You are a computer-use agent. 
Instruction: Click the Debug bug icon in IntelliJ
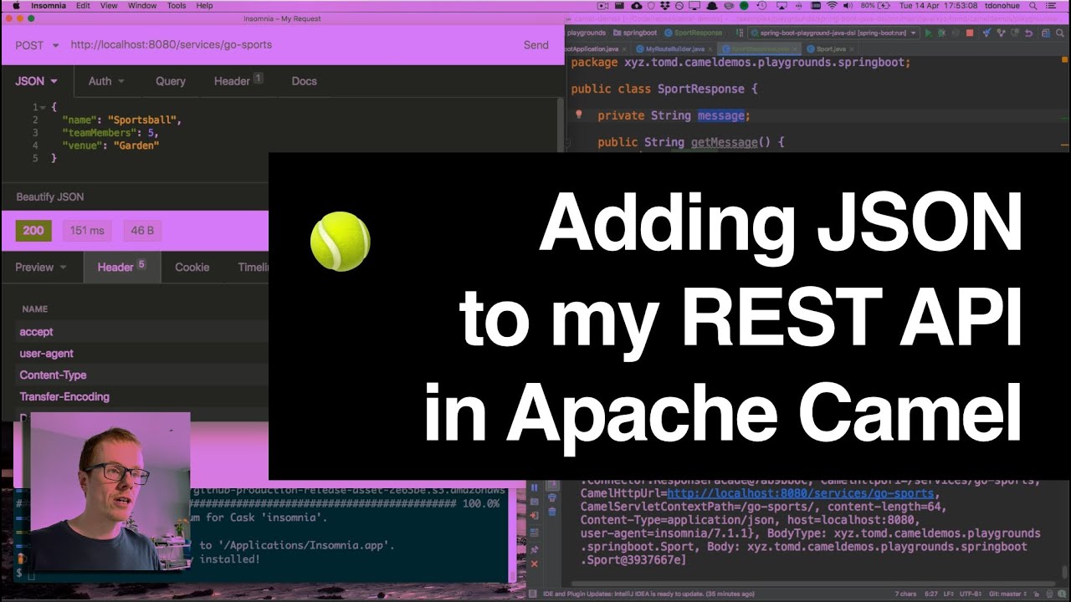tap(942, 33)
